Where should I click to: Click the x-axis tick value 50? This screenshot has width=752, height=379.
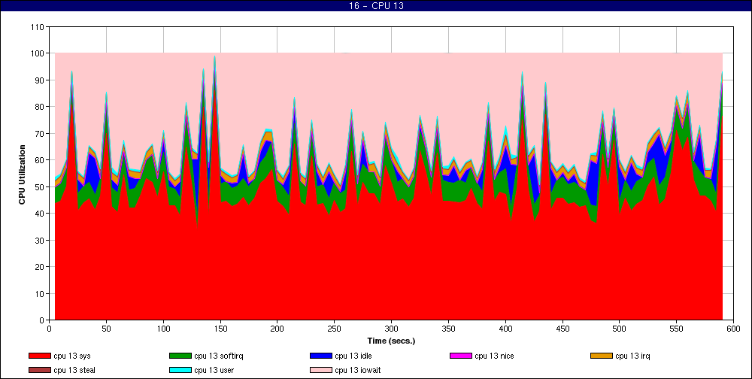coord(106,329)
